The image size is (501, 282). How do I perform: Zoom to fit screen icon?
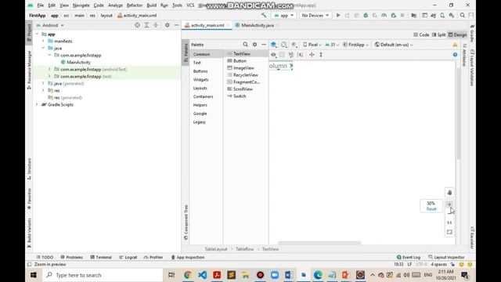tap(449, 232)
